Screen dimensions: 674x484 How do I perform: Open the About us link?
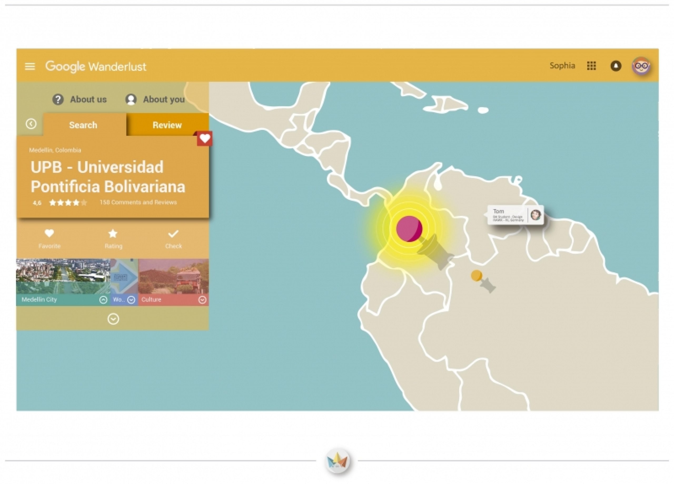[x=88, y=99]
